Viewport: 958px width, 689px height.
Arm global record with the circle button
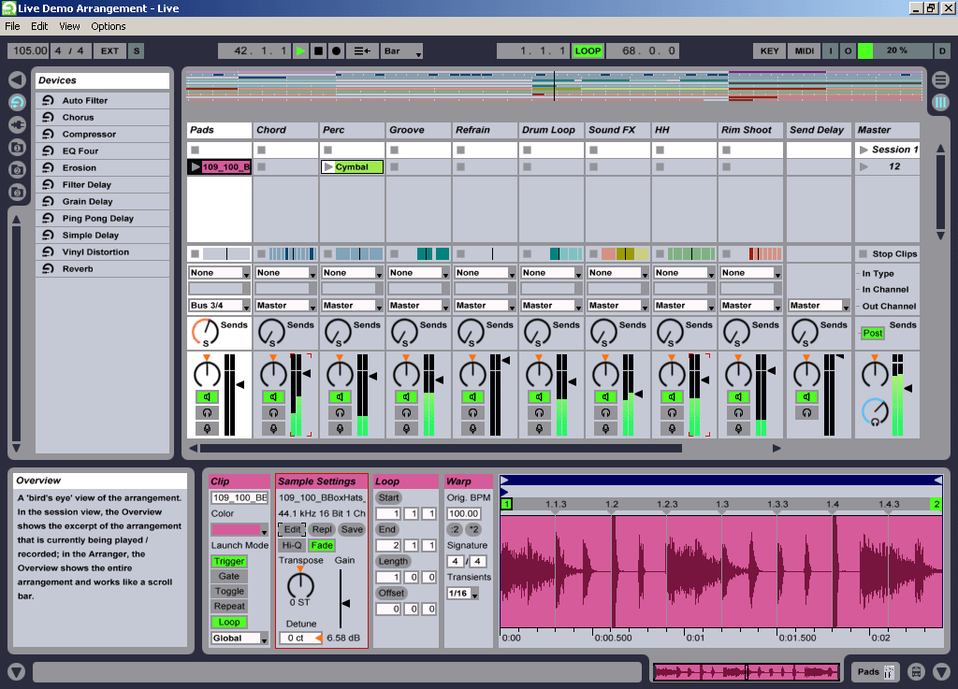point(336,51)
